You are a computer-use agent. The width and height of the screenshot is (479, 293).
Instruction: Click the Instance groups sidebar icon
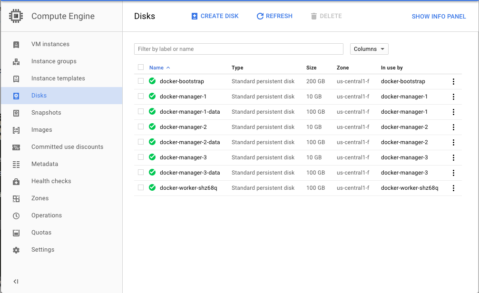tap(16, 62)
